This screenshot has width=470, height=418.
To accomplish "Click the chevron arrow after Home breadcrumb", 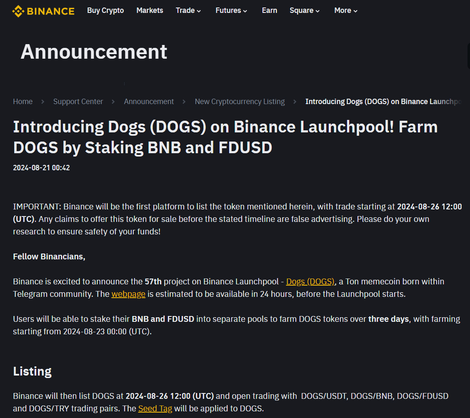I will point(42,102).
